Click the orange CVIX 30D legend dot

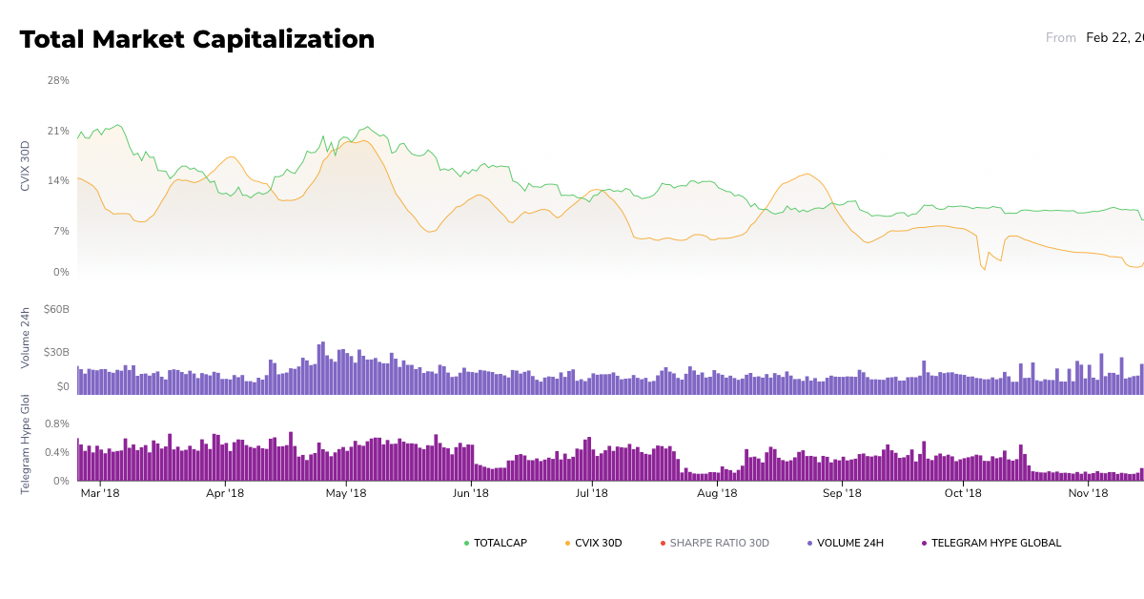[567, 544]
